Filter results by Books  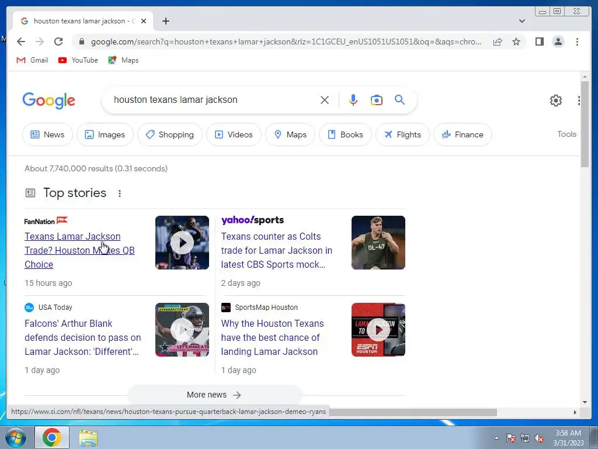[x=345, y=134]
